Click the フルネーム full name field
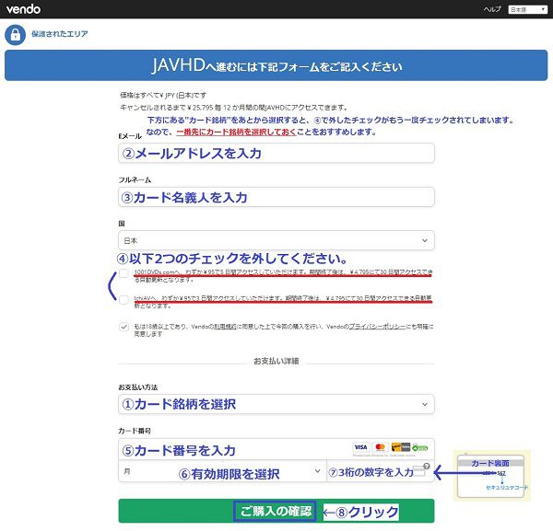Viewport: 553px width, 531px height. coord(276,197)
